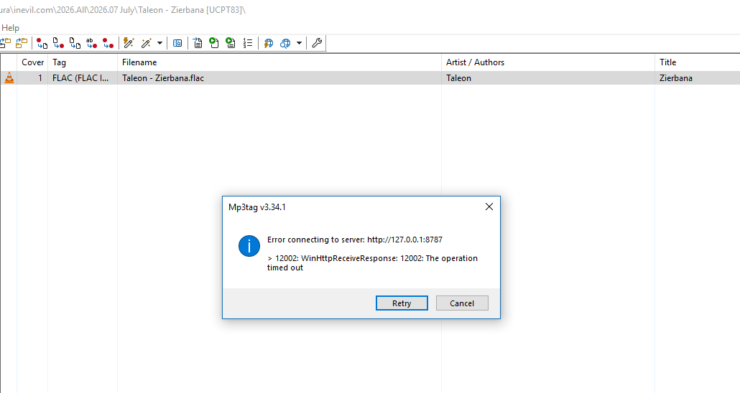Open the Help menu
The width and height of the screenshot is (740, 393).
pyautogui.click(x=10, y=28)
